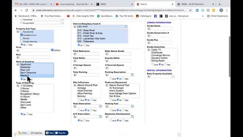Image resolution: width=243 pixels, height=137 pixels.
Task: Click into the Price input field
Action: point(35,51)
